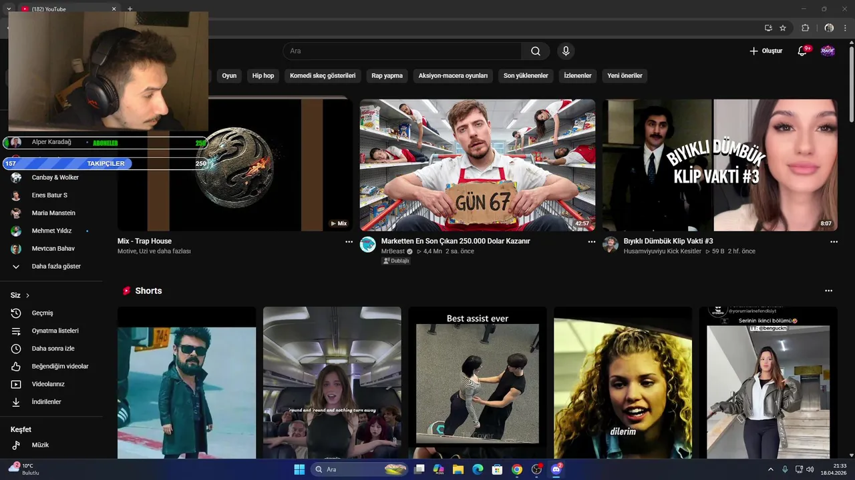
Task: Open the MrBeast channel name link
Action: 393,251
